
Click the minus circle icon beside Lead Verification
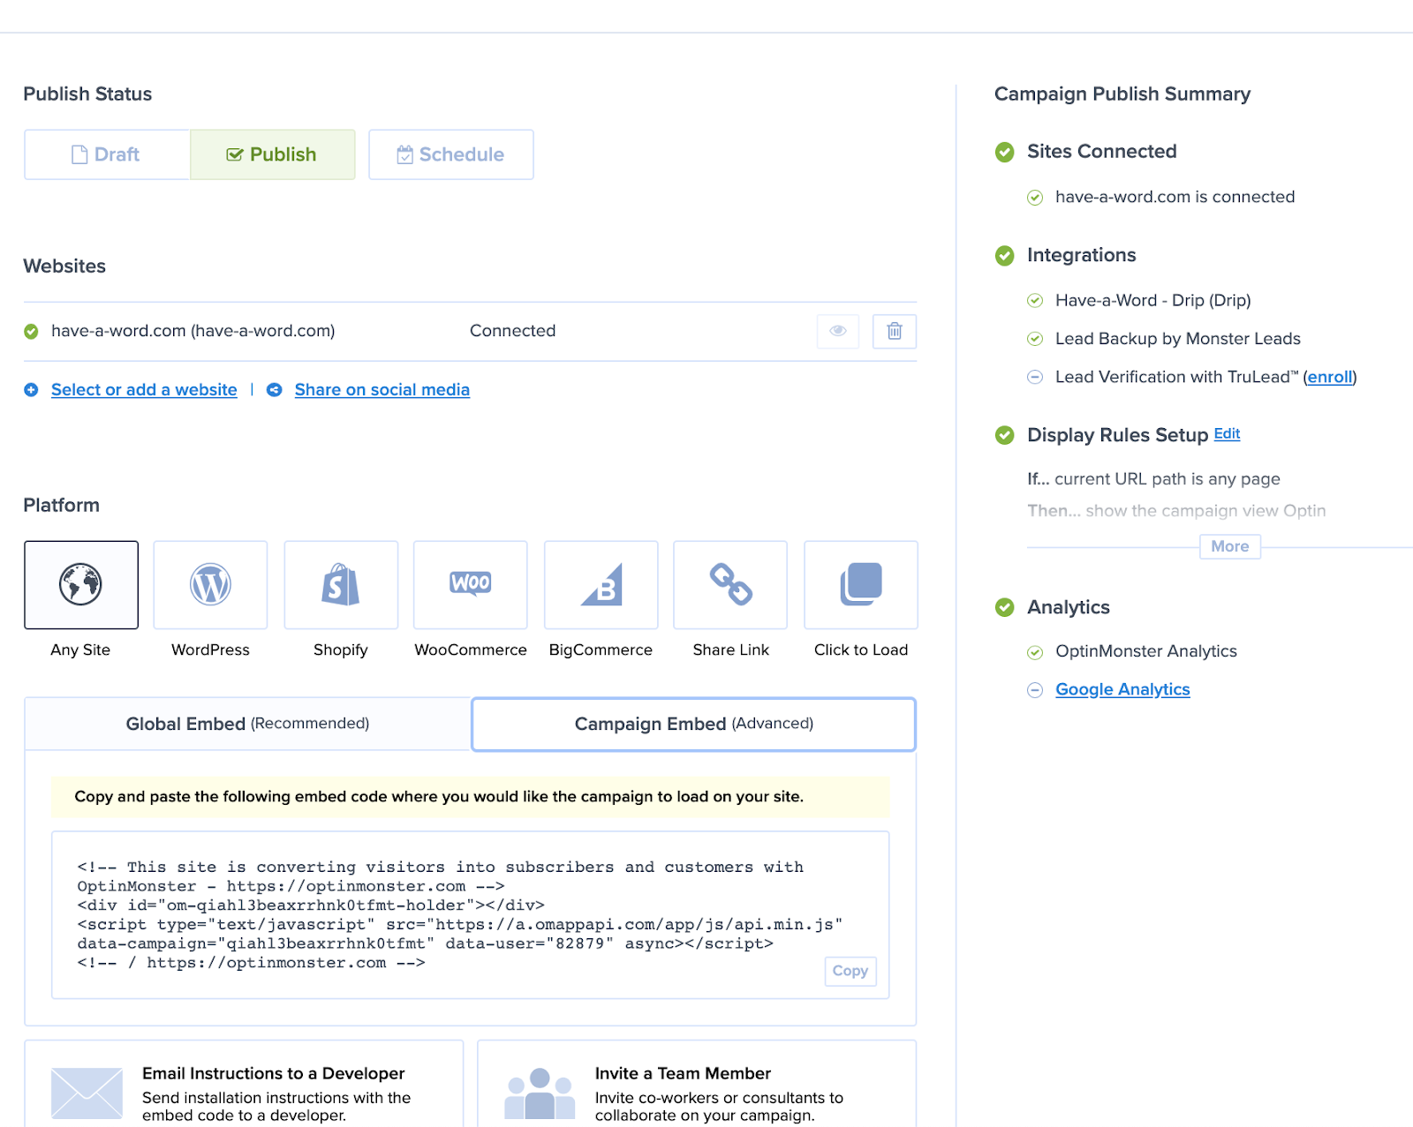coord(1035,378)
